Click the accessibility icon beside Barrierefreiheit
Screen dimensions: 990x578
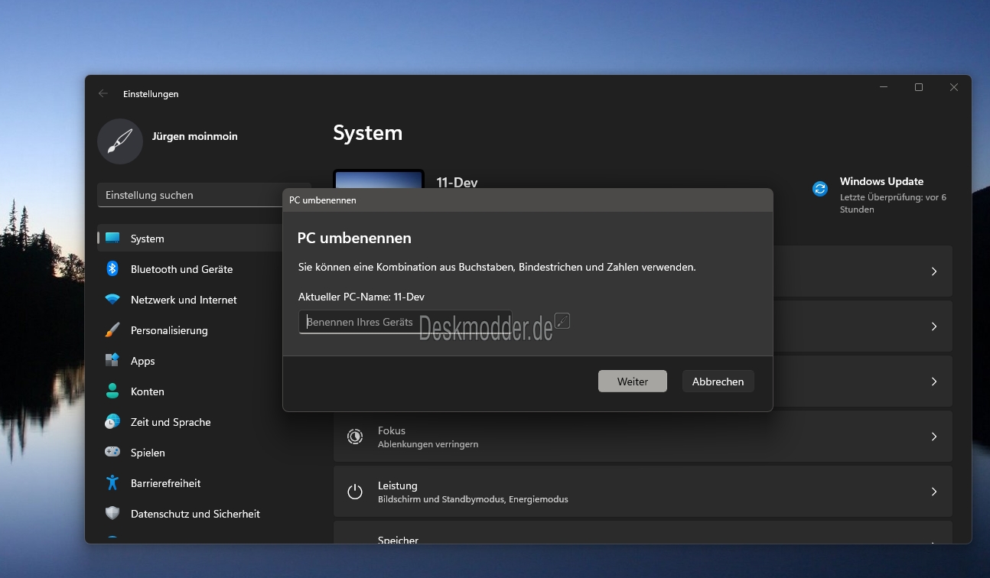pyautogui.click(x=112, y=482)
